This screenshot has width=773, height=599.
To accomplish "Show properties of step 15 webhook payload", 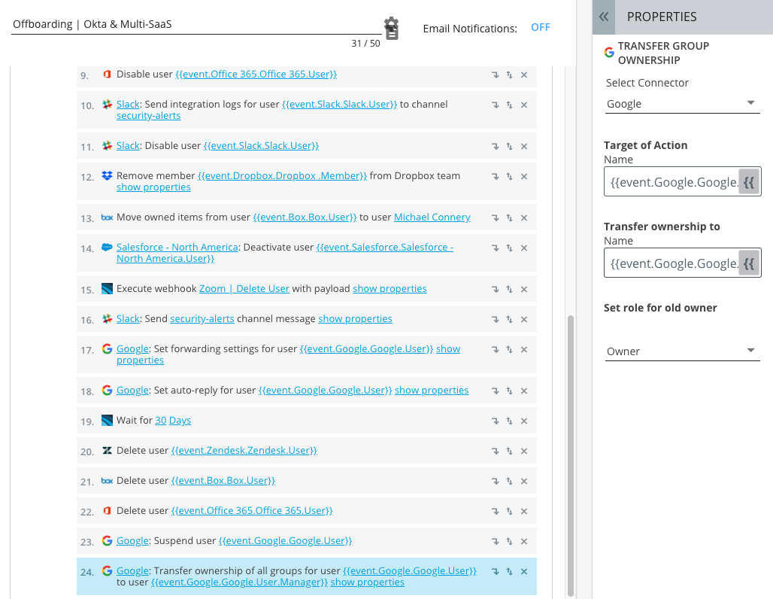I will click(390, 289).
